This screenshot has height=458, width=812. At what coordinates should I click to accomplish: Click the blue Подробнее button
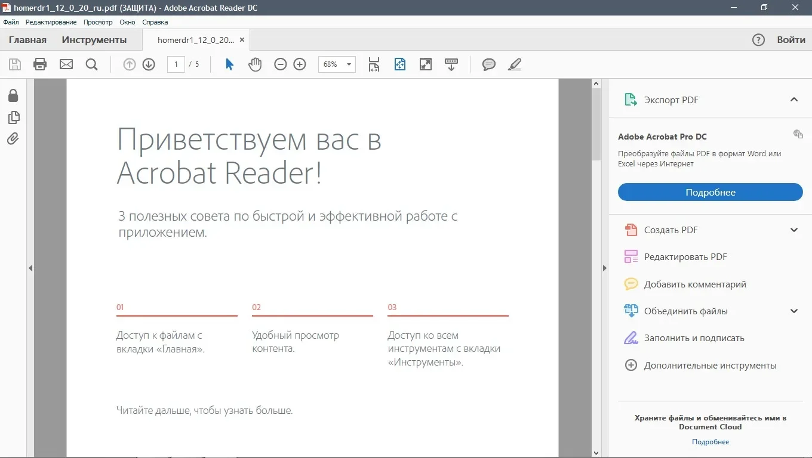pos(710,192)
